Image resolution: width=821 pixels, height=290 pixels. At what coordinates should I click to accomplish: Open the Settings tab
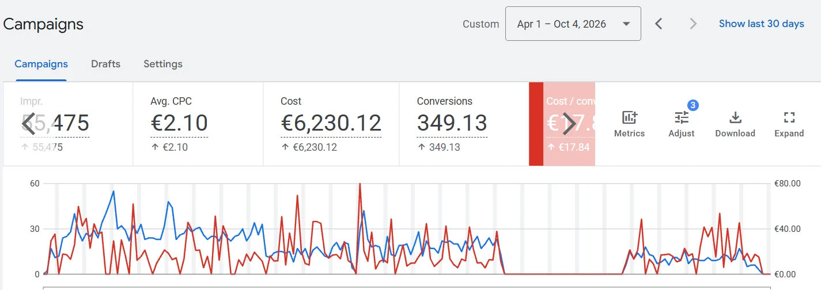163,64
